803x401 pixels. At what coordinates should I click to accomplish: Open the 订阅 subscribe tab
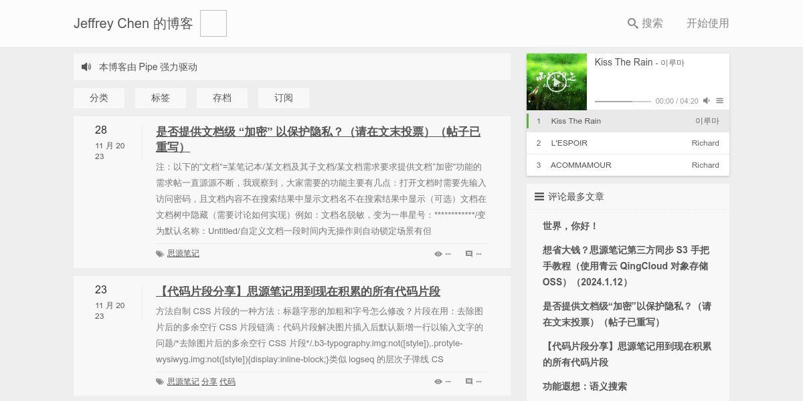pos(284,98)
